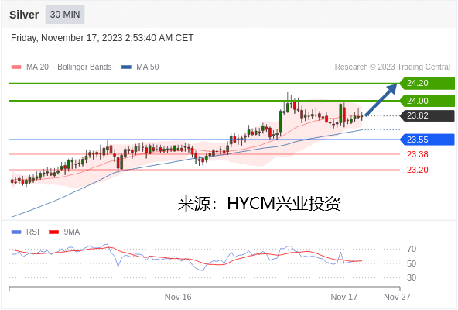Click the red 9MA legend swatch
Image resolution: width=458 pixels, height=310 pixels.
53,232
